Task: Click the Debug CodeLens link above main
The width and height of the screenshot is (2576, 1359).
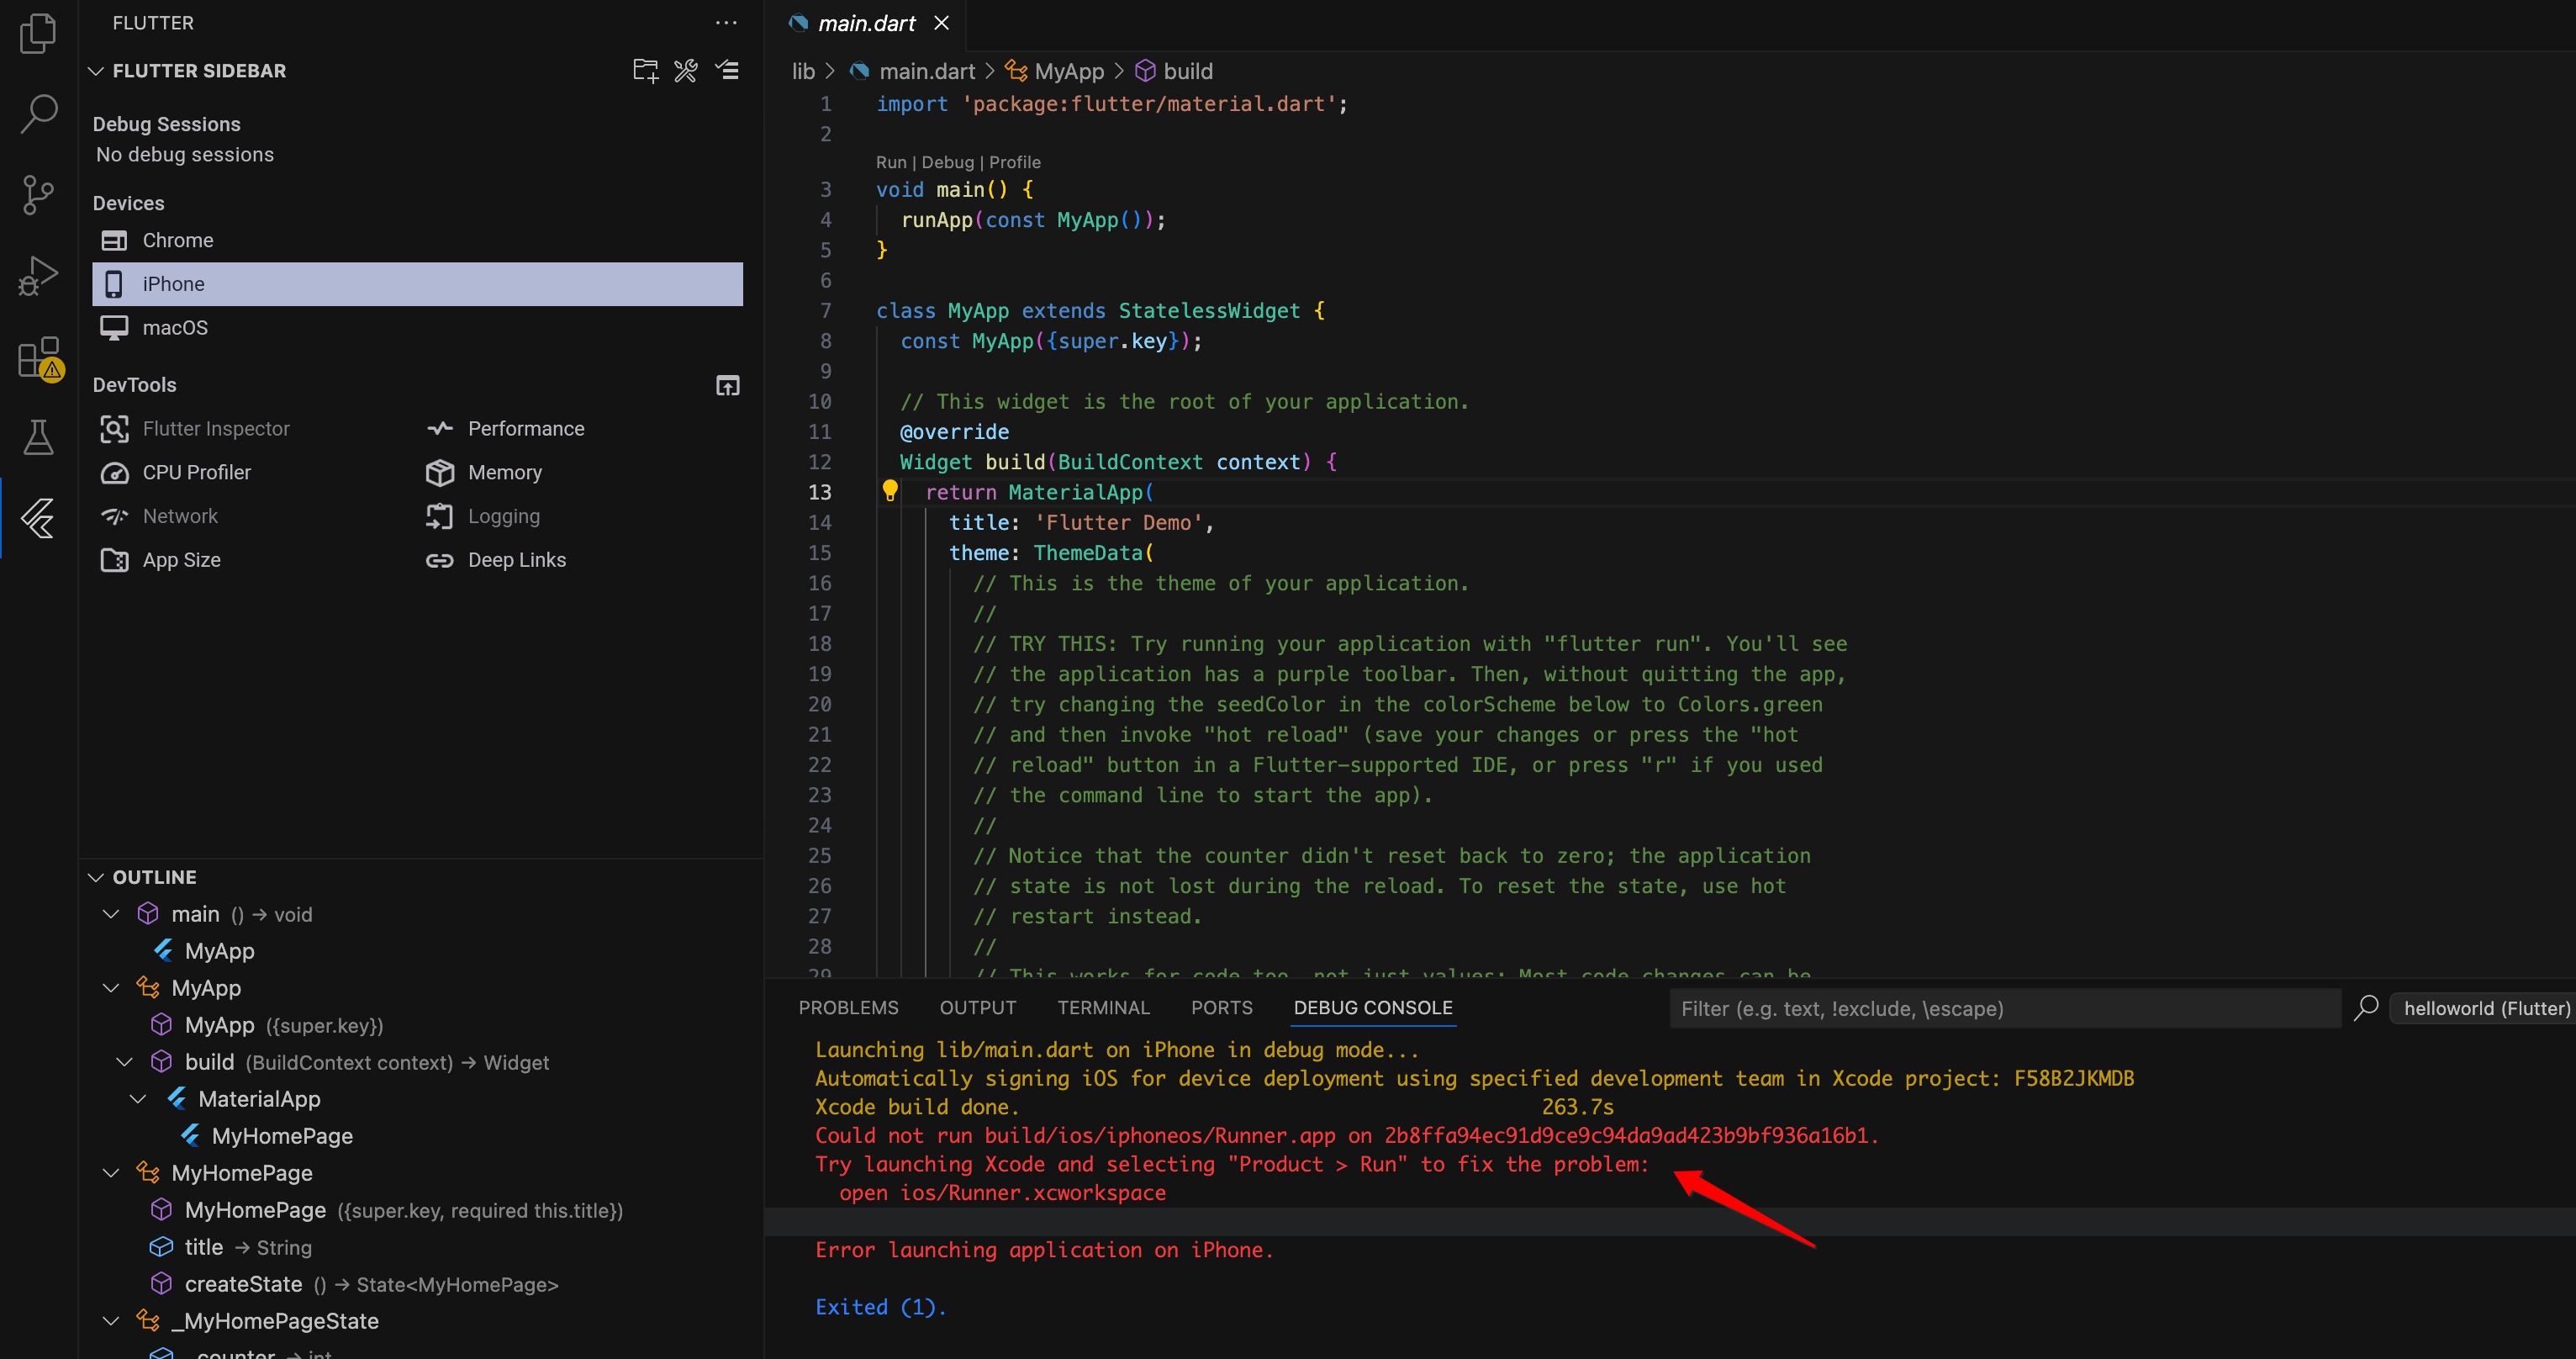Action: [x=947, y=162]
